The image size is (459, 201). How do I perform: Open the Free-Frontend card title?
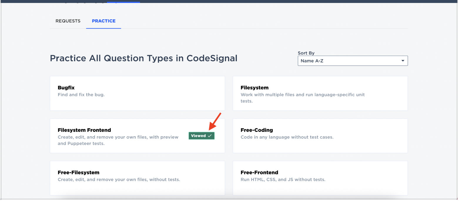[259, 173]
